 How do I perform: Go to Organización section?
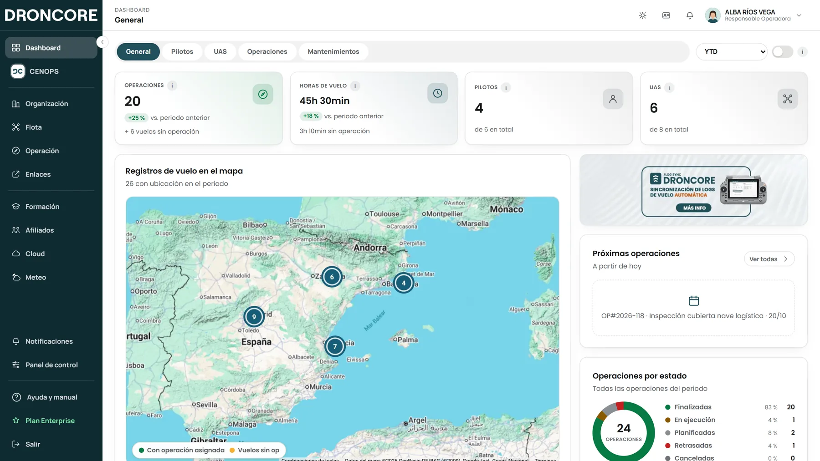tap(51, 104)
